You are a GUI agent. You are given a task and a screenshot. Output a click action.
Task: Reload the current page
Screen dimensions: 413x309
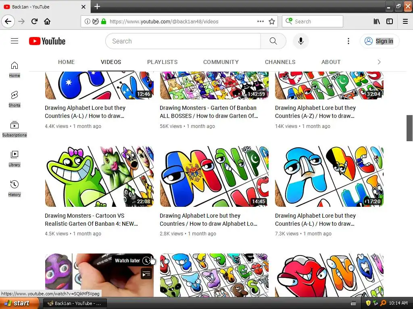(34, 21)
